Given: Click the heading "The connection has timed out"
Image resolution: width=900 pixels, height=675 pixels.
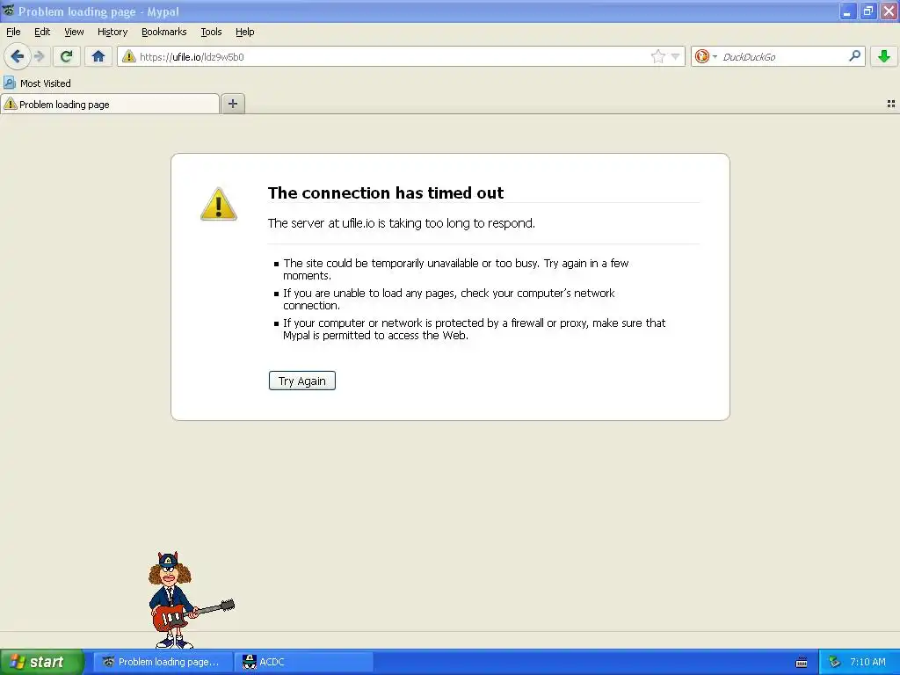Looking at the screenshot, I should 386,192.
